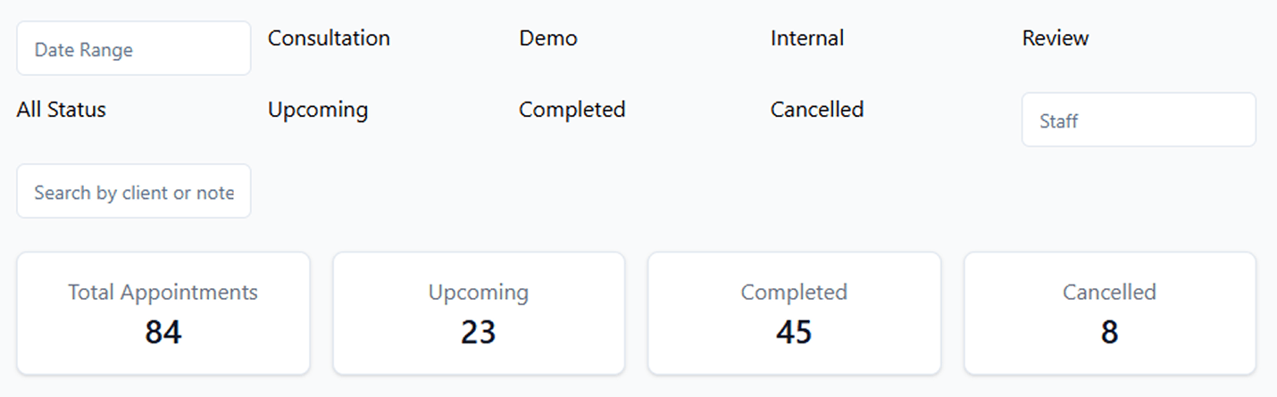Select the Consultation type filter
The width and height of the screenshot is (1277, 397).
point(329,38)
